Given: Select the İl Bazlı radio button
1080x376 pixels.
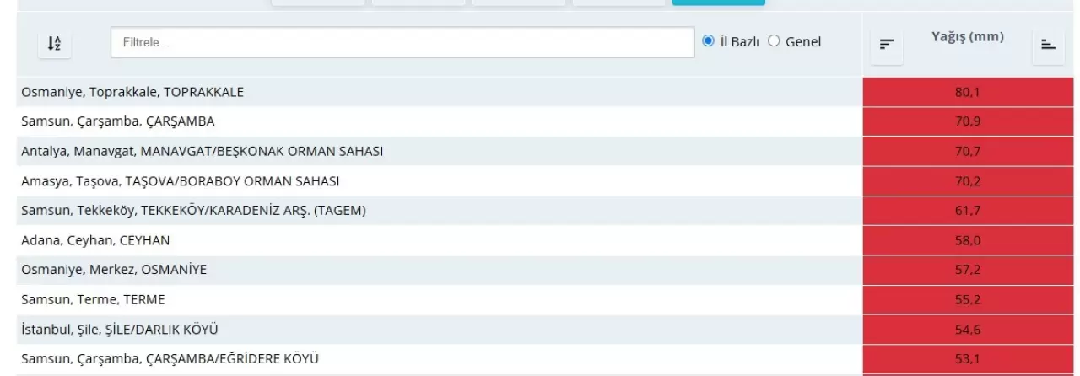Looking at the screenshot, I should tap(709, 41).
